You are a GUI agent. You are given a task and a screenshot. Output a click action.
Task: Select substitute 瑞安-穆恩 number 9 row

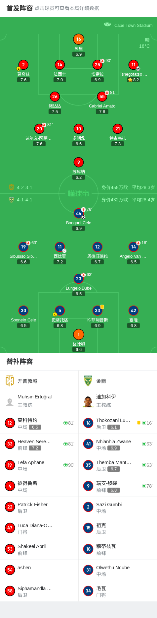118,486
